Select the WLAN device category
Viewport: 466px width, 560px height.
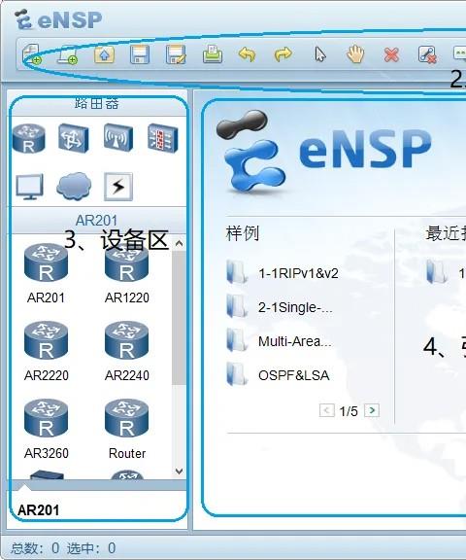pyautogui.click(x=118, y=138)
